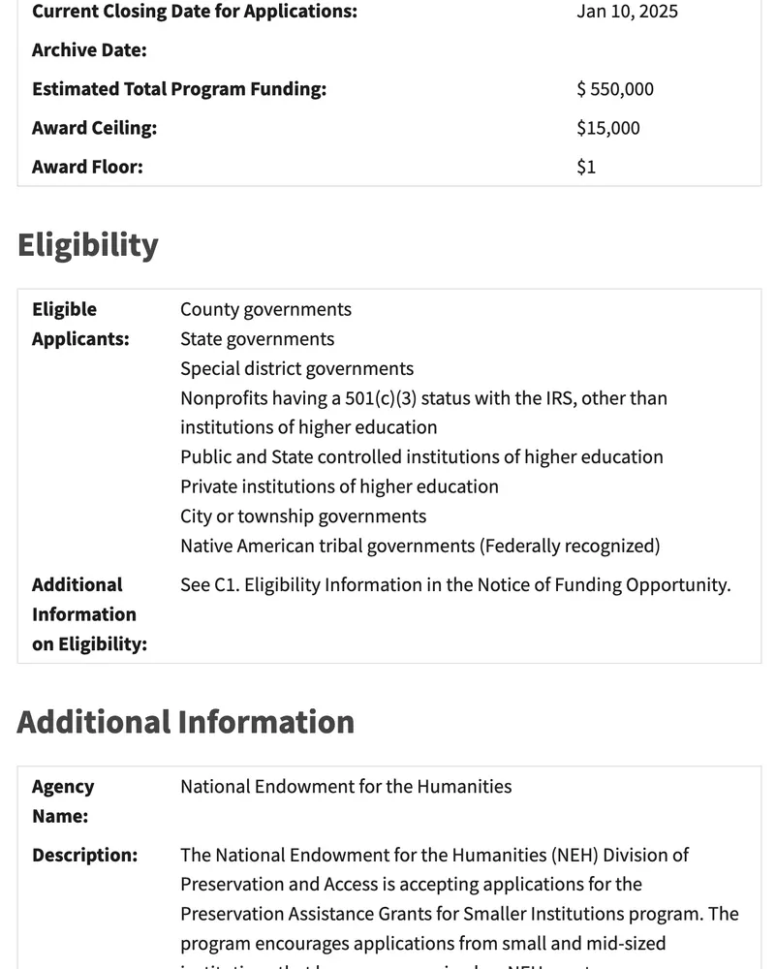Click the Archive Date label

[x=89, y=50]
